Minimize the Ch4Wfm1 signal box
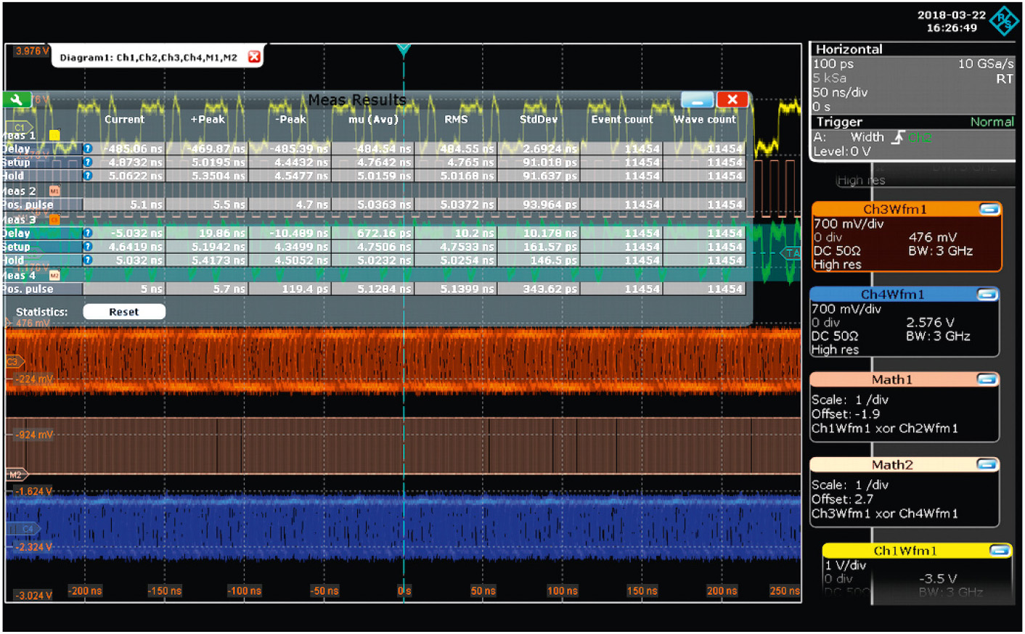Screen dimensions: 1025x634 (x=987, y=295)
